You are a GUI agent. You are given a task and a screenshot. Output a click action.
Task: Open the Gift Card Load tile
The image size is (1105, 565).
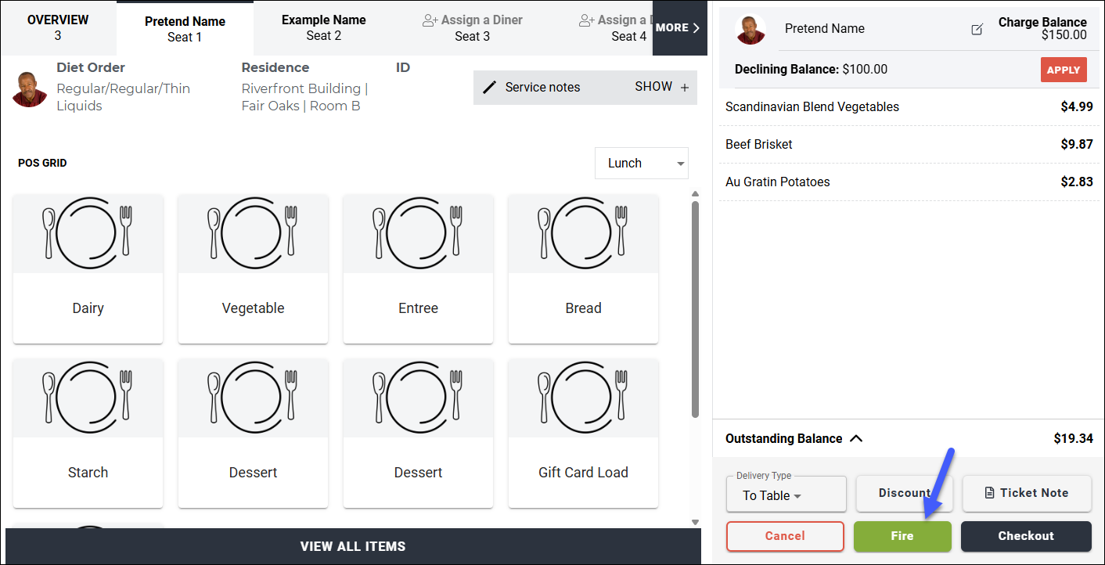coord(584,433)
